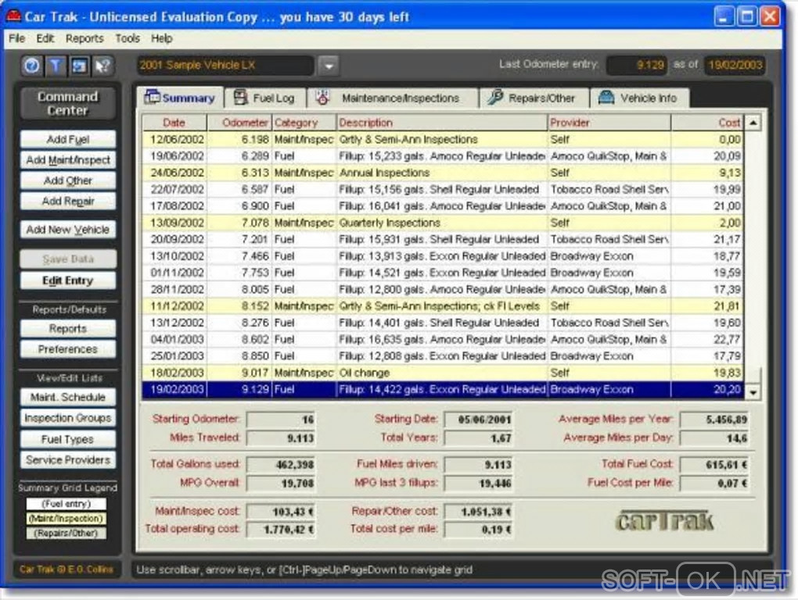Open the Maint. Schedule list
The image size is (798, 600).
68,398
